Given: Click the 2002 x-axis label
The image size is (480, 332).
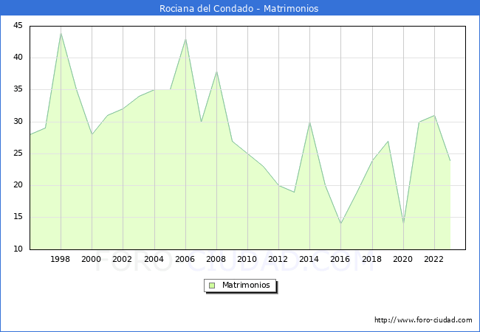Looking at the screenshot, I should pos(122,259).
